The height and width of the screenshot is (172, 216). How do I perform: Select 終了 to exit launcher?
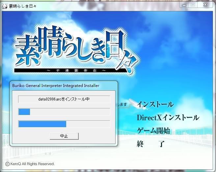click(151, 144)
